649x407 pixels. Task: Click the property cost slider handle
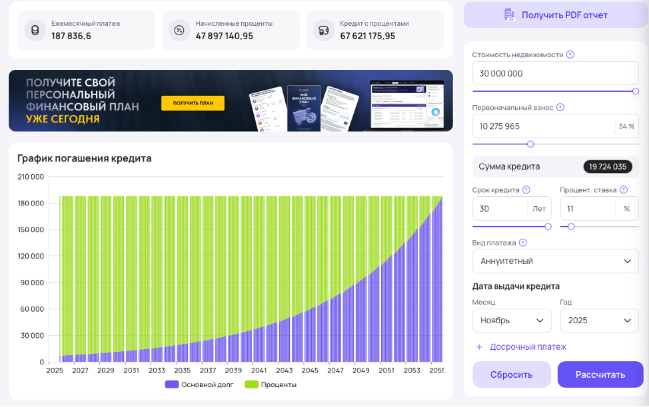[636, 91]
